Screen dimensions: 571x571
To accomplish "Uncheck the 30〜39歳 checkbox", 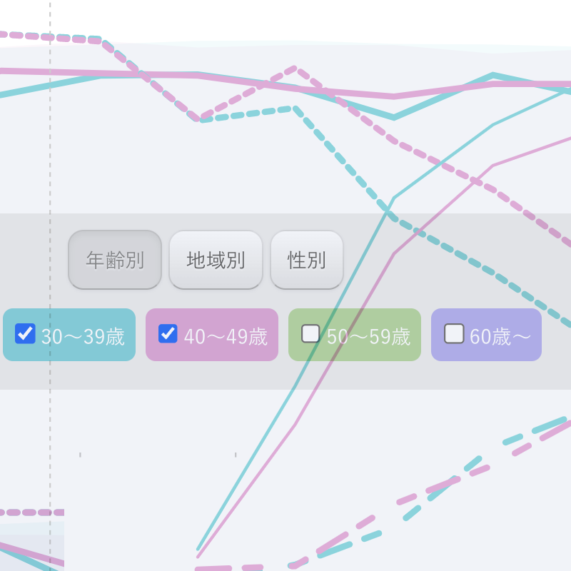I will (x=25, y=333).
